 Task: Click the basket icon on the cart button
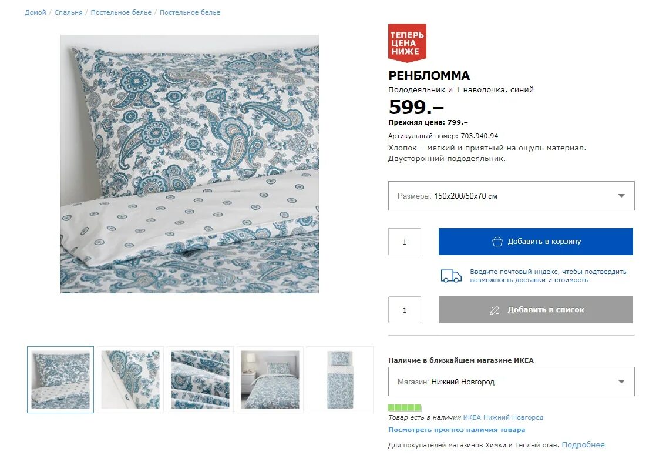click(497, 242)
